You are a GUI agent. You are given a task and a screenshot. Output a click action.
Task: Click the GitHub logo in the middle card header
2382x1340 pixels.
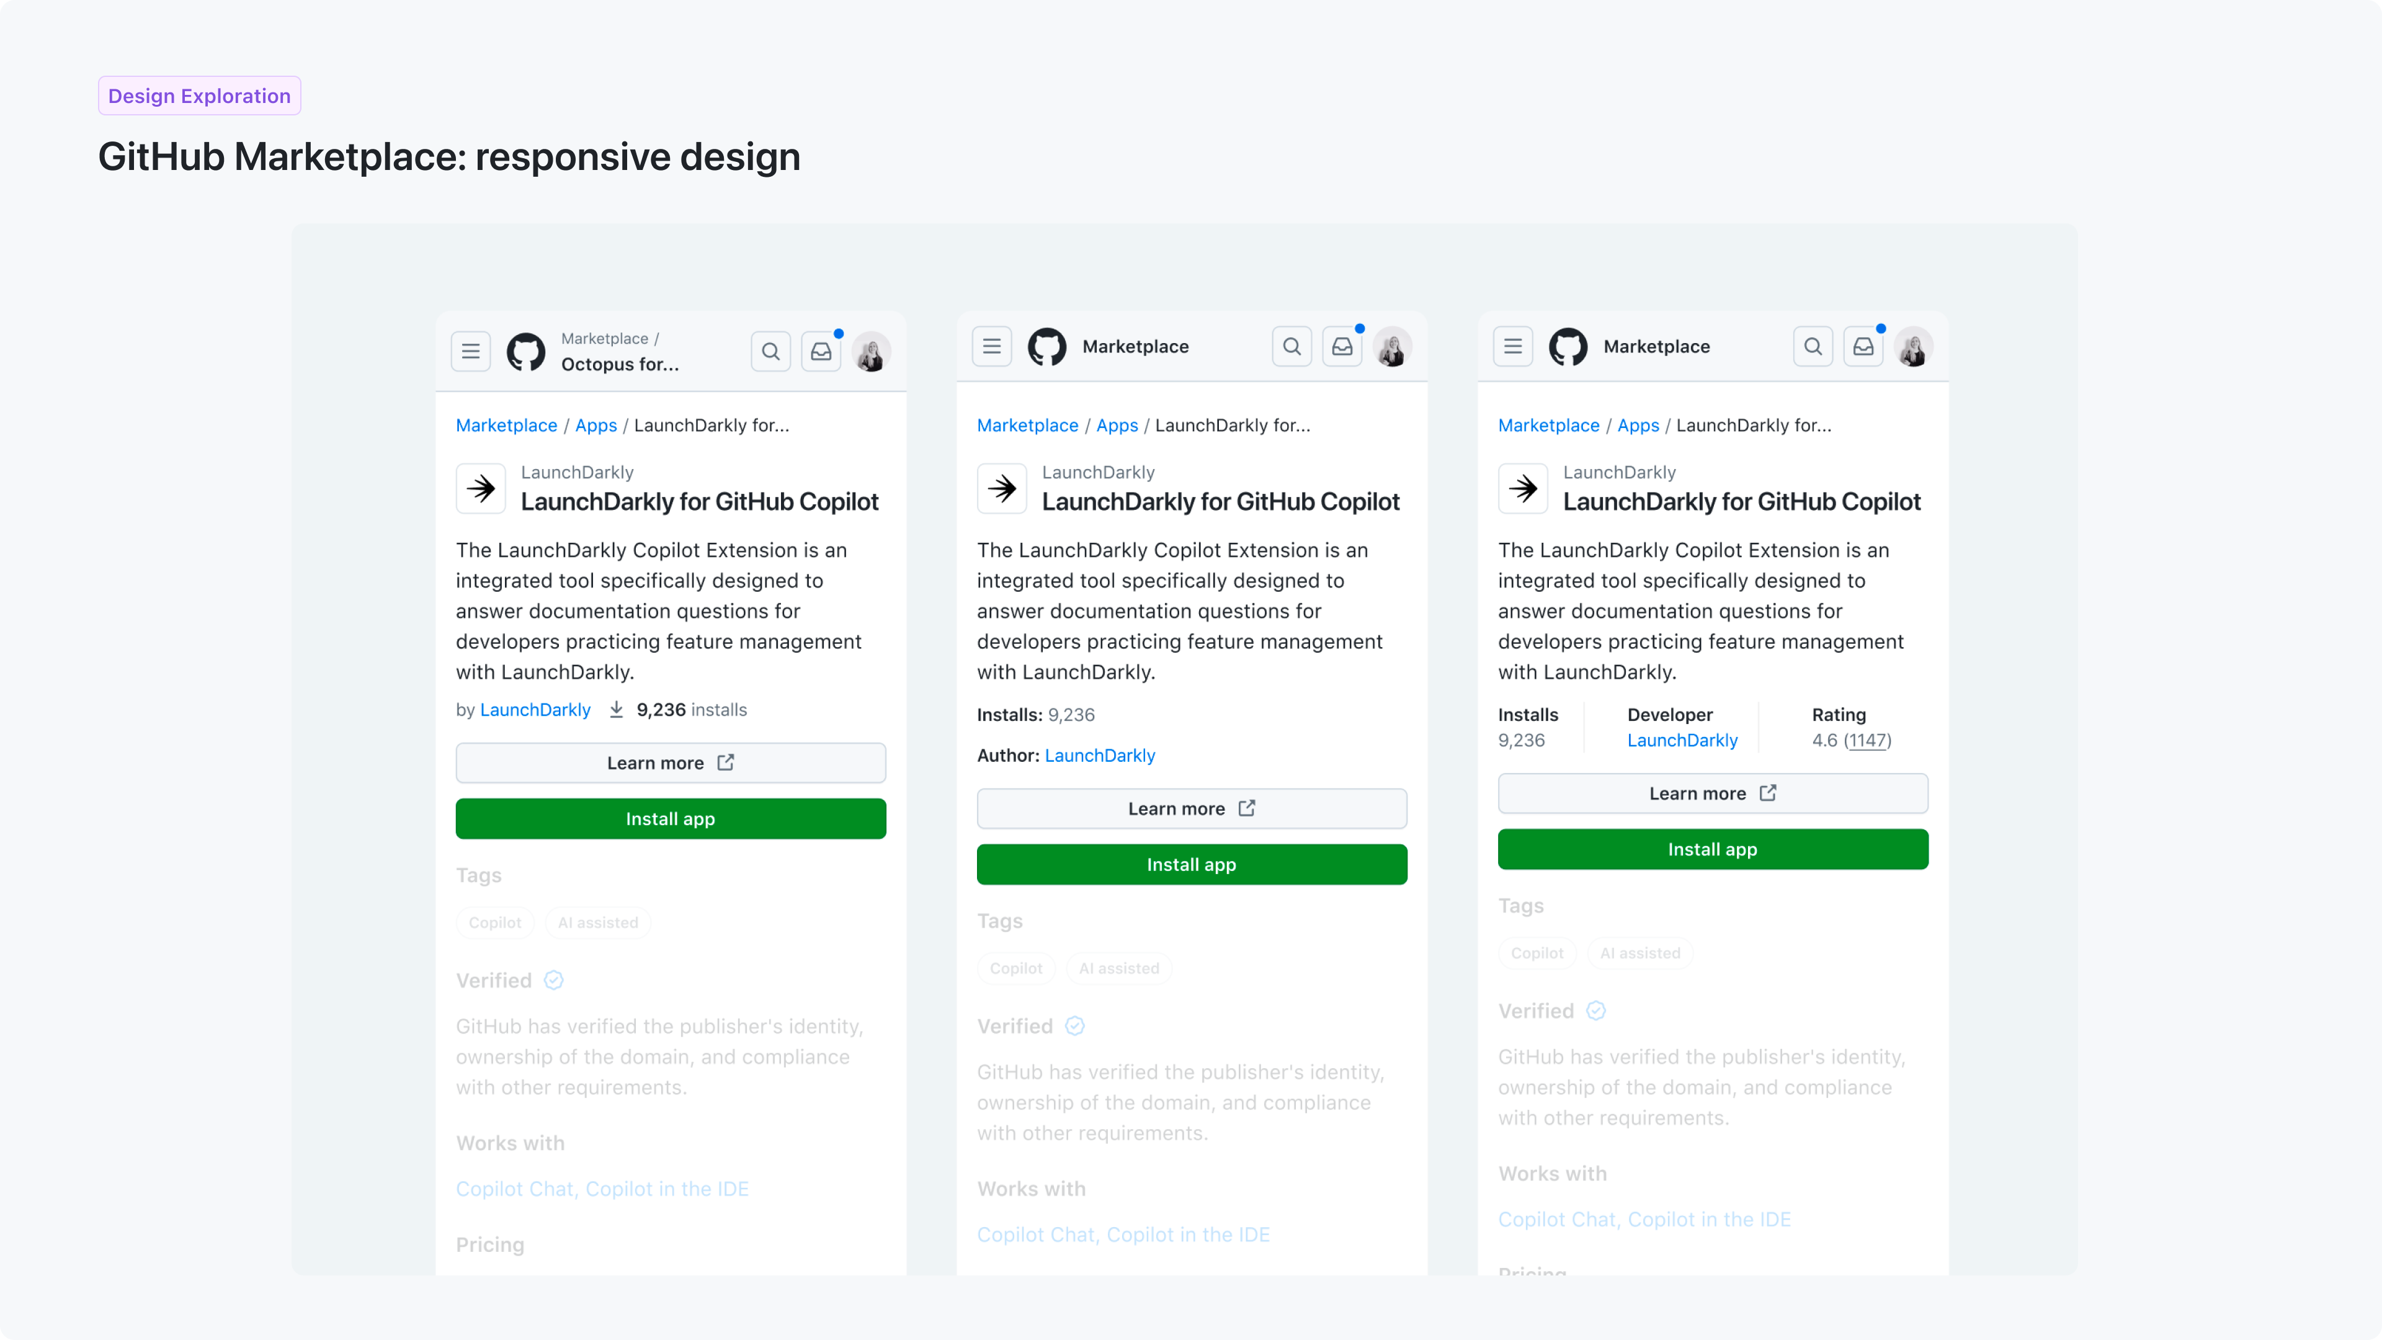click(x=1048, y=346)
